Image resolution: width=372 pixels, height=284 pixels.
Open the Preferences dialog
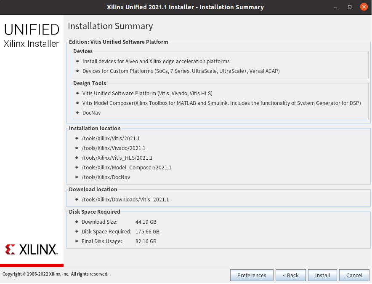(x=252, y=275)
